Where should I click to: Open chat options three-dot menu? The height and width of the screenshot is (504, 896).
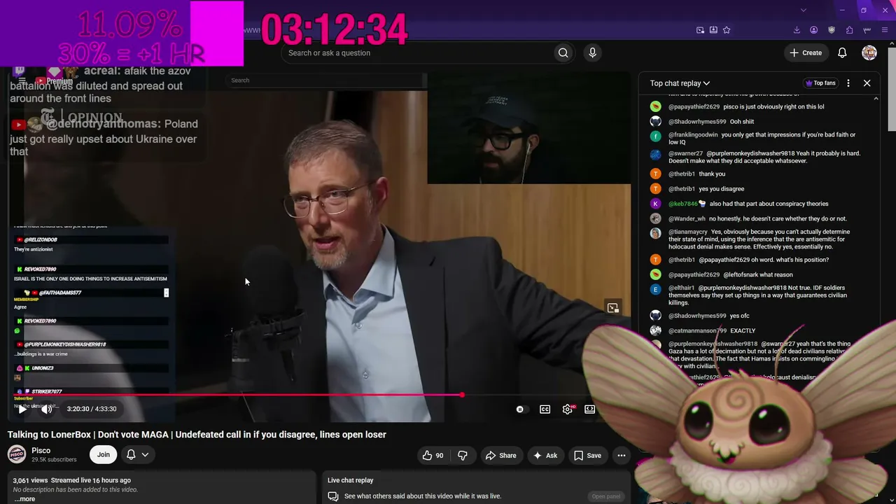point(848,83)
